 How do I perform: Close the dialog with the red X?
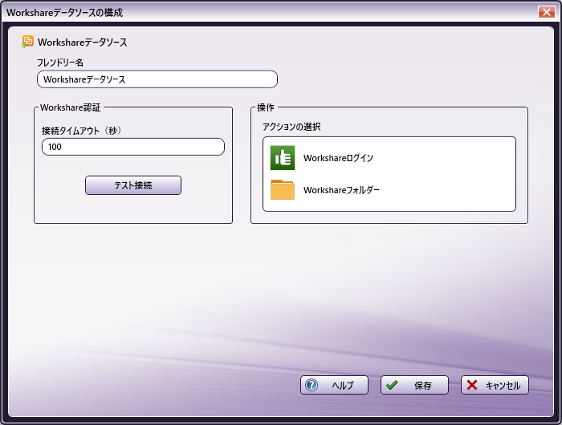546,12
